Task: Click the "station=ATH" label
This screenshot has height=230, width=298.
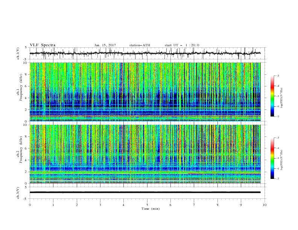Action: 140,45
